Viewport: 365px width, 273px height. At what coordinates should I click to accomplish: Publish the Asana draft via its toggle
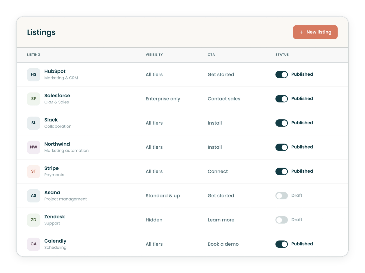pos(281,196)
